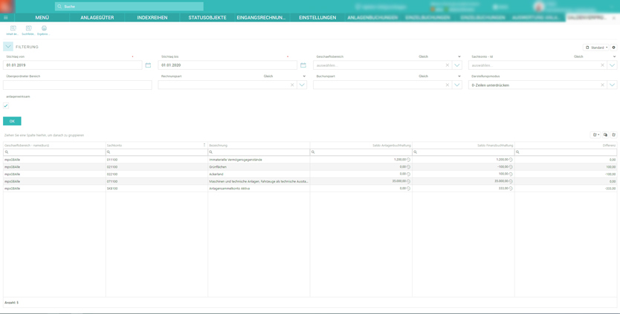Image resolution: width=620 pixels, height=314 pixels.
Task: Clear the Darstellungsmodus selection with X
Action: click(x=602, y=85)
